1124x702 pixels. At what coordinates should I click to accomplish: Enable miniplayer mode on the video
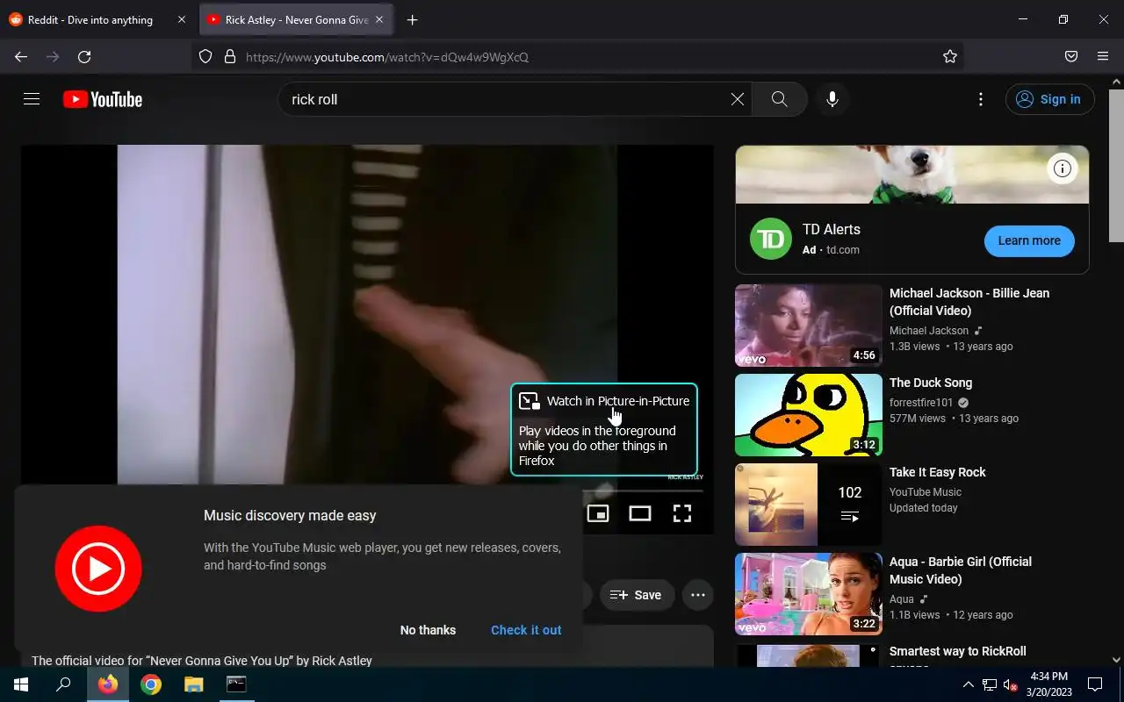click(598, 513)
